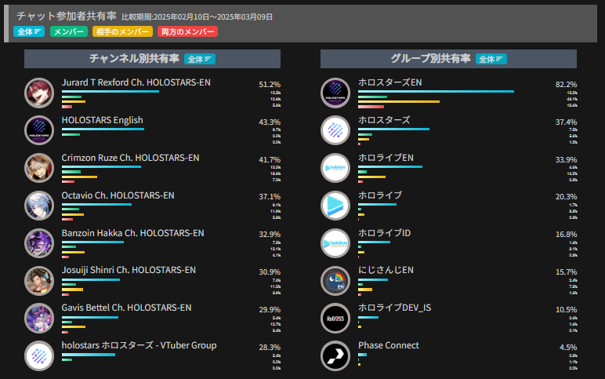Open HOLOSTARS English channel name link

[102, 120]
